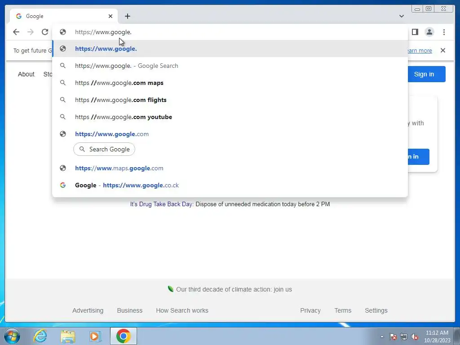Click into the address bar text
Image resolution: width=460 pixels, height=345 pixels.
pos(103,32)
